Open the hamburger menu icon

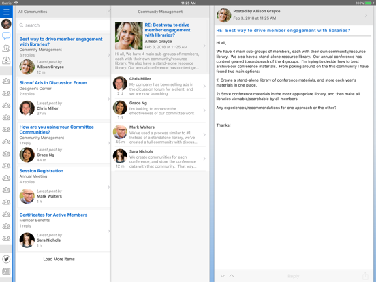(x=6, y=12)
